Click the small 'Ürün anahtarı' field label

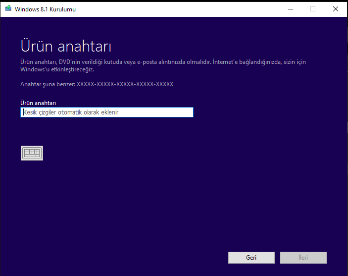[38, 103]
